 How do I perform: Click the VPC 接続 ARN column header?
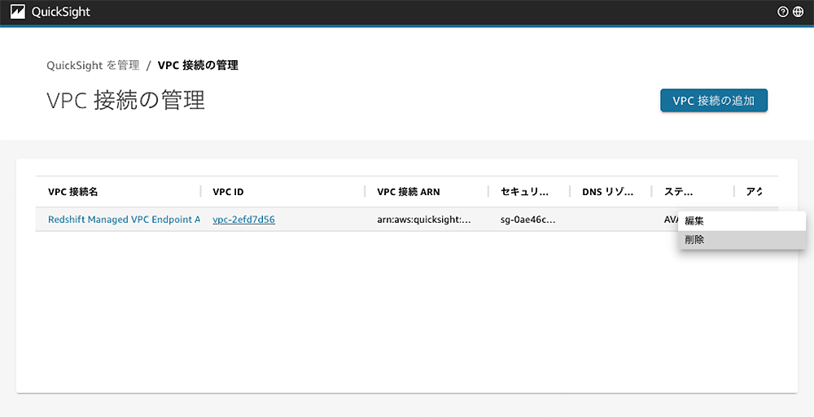coord(409,192)
